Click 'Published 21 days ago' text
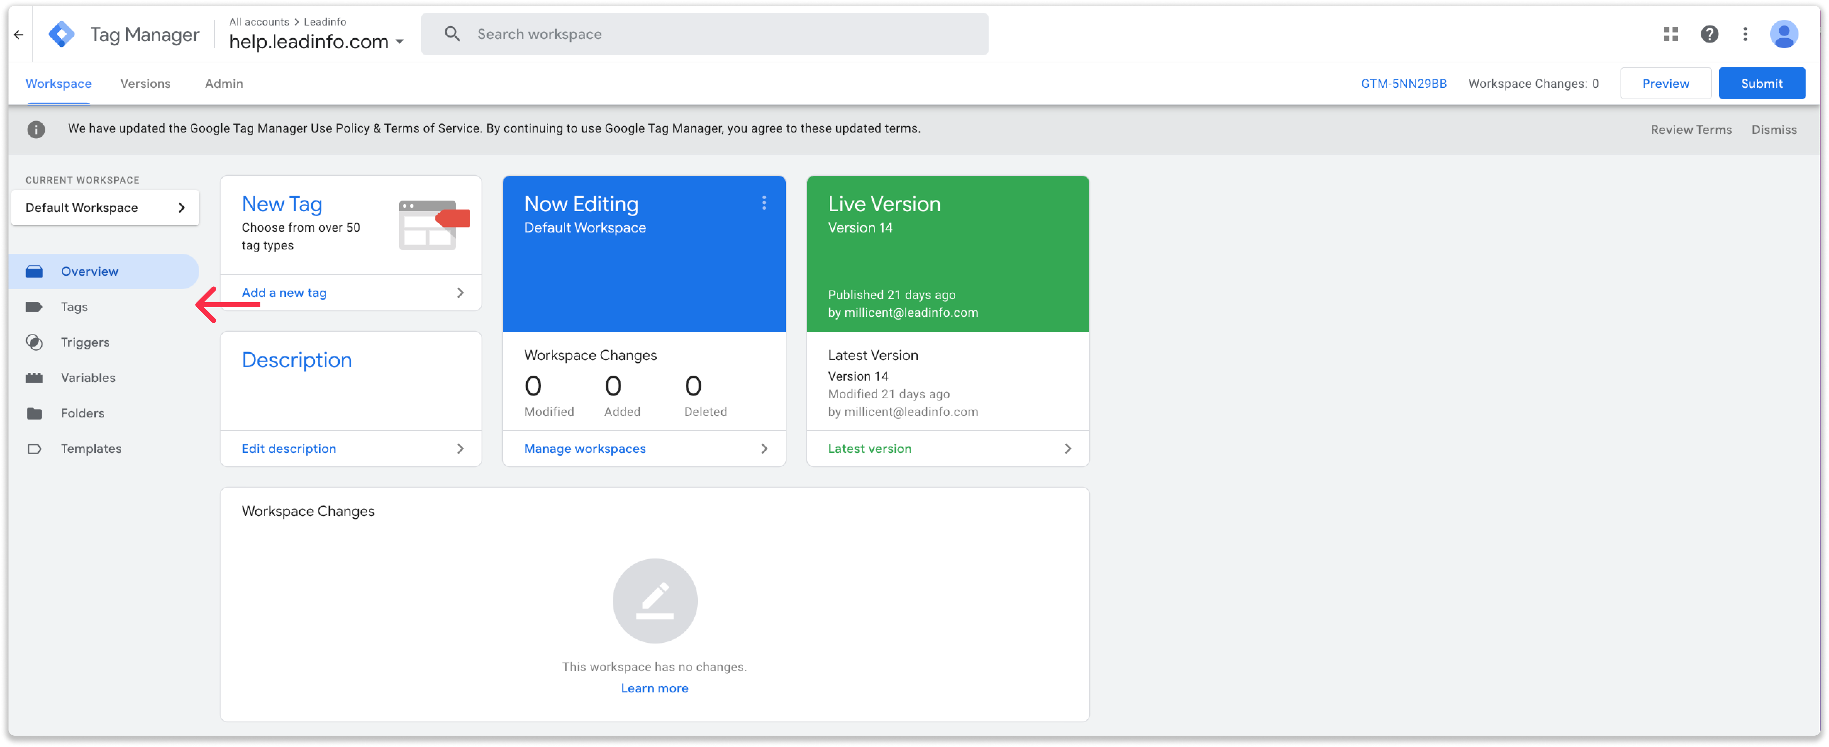 [891, 295]
